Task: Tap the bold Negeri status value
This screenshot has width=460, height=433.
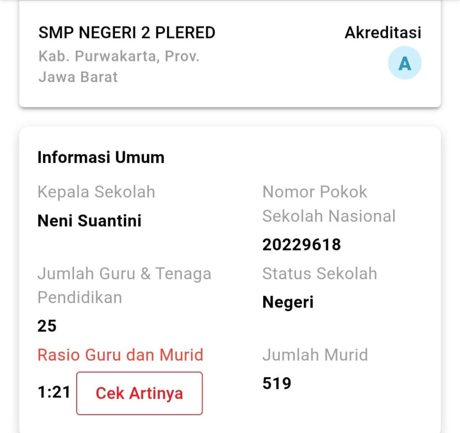Action: [287, 302]
